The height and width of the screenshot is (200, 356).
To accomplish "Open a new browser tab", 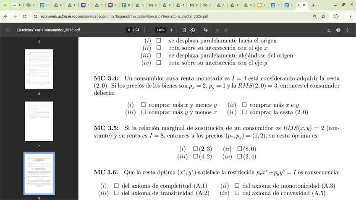I will click(313, 5).
